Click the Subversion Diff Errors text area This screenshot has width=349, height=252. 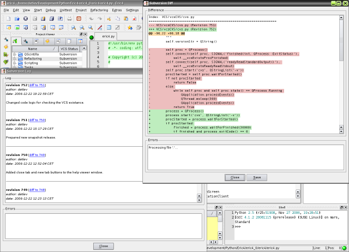tap(246, 157)
